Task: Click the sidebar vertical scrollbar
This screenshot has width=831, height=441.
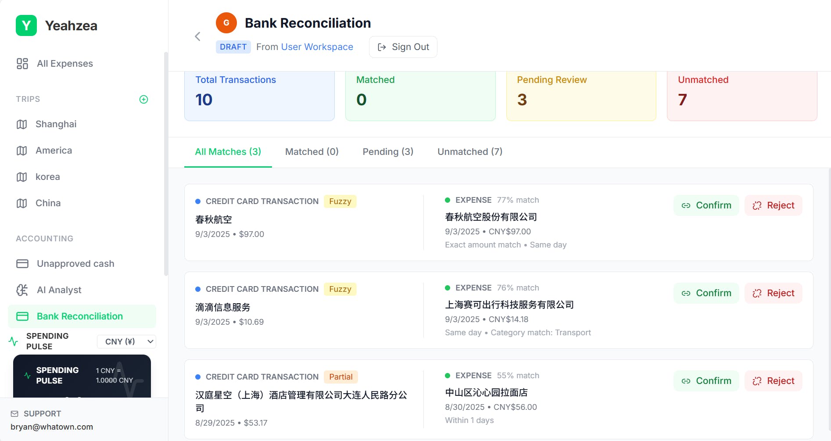Action: pyautogui.click(x=166, y=164)
